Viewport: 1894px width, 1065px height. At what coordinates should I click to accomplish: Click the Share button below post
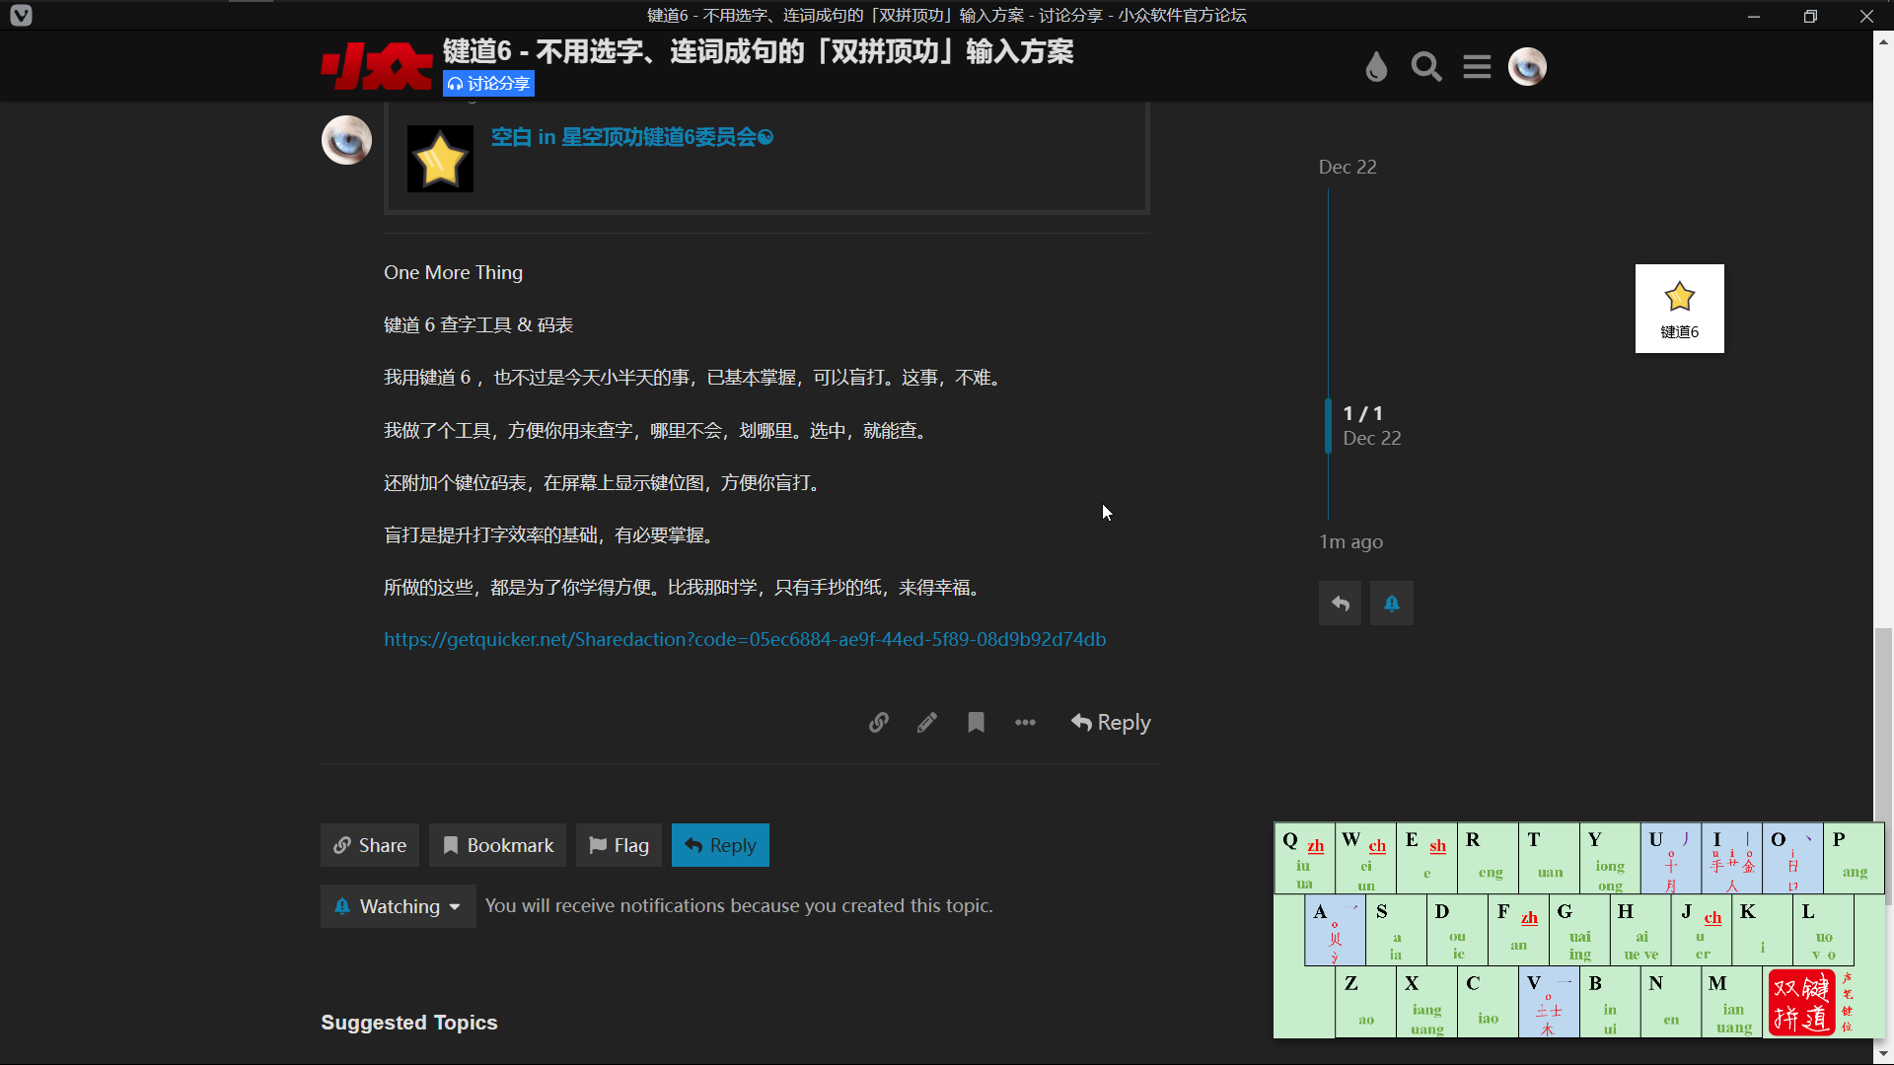370,845
